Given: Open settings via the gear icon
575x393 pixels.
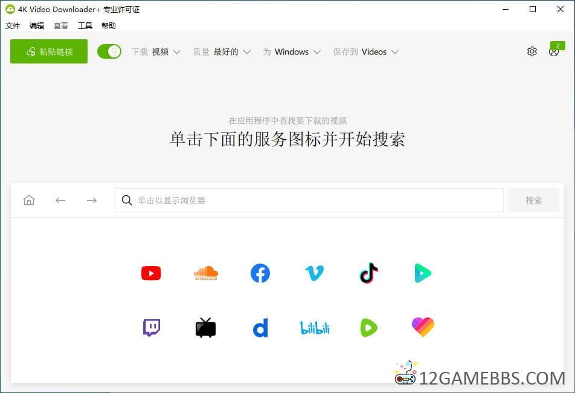Looking at the screenshot, I should pos(532,51).
